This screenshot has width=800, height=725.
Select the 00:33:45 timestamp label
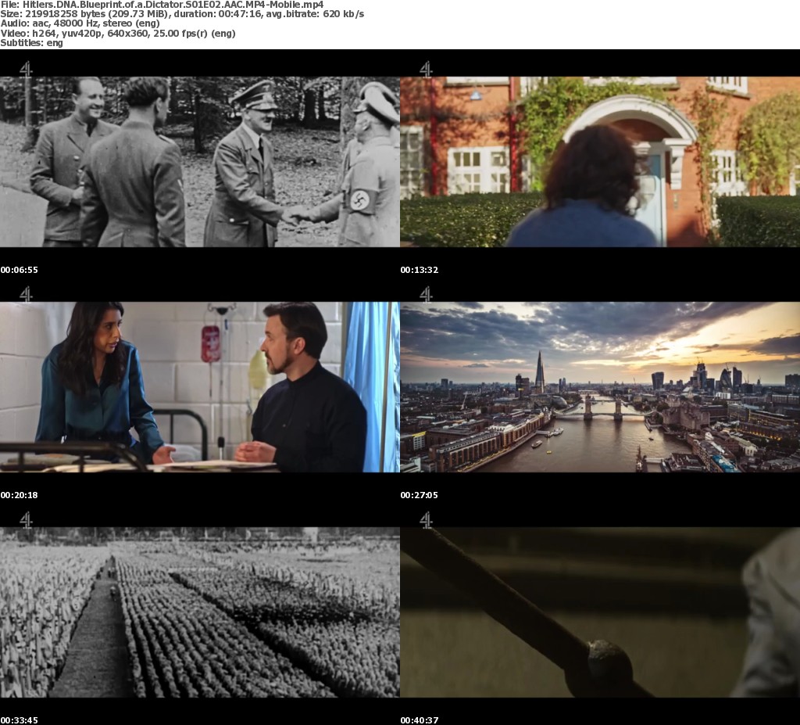pyautogui.click(x=20, y=720)
